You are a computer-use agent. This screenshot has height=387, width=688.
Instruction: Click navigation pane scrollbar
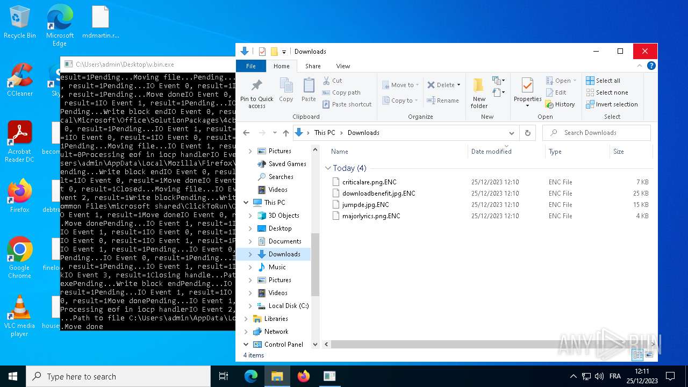tap(315, 264)
